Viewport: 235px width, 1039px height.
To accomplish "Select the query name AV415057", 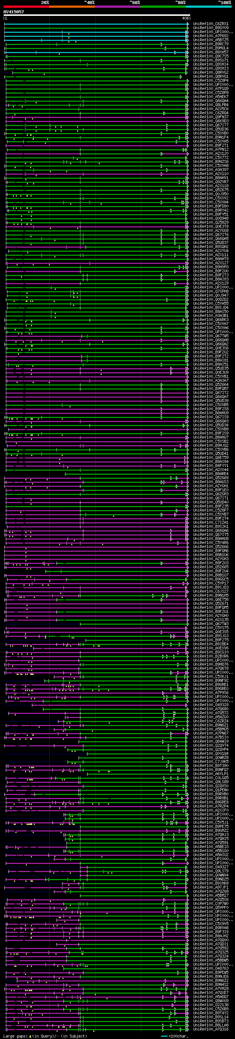I will [x=14, y=12].
